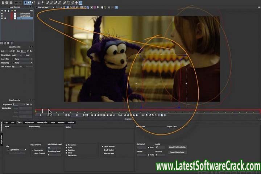
Task: Select the Move cross-arrows tool
Action: (76, 3)
